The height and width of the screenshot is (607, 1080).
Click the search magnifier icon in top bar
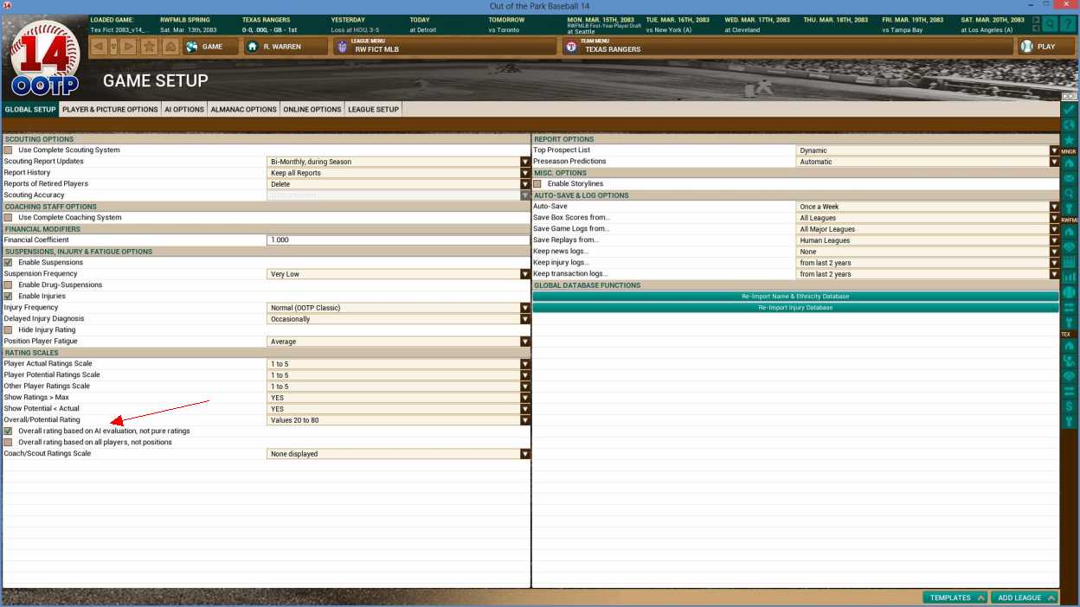point(1050,24)
